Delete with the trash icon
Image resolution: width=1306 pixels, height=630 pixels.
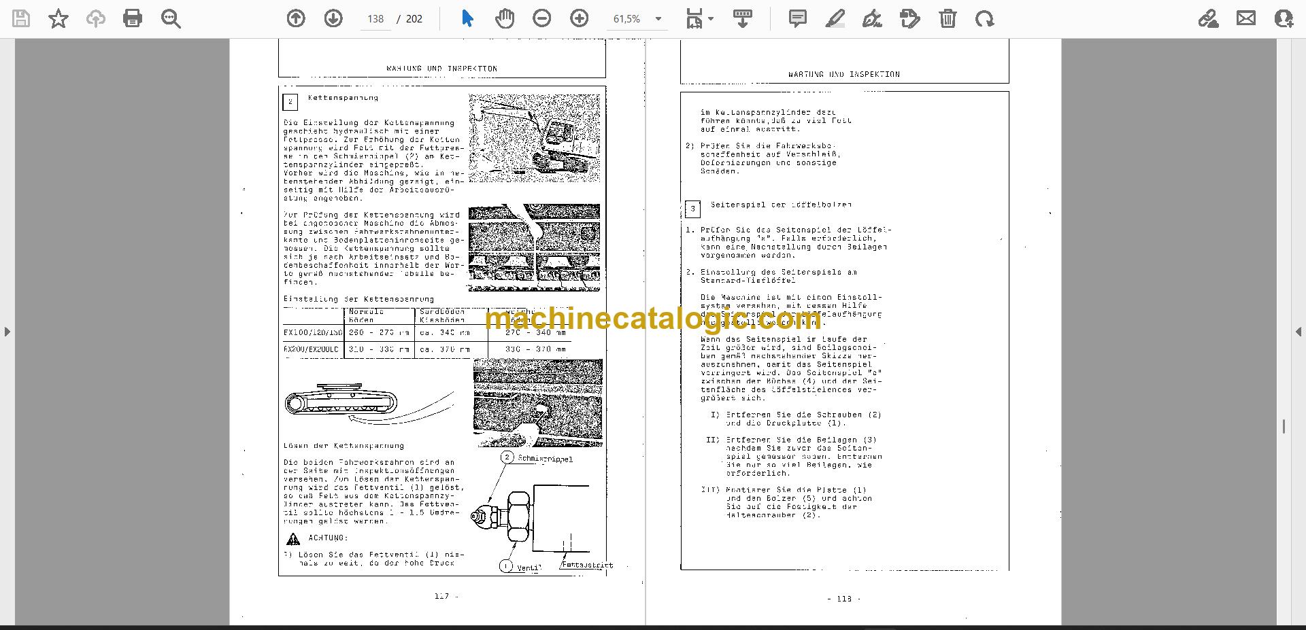click(948, 18)
